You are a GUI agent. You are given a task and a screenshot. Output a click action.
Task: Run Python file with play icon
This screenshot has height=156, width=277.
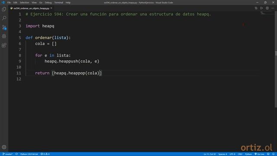(x=261, y=8)
